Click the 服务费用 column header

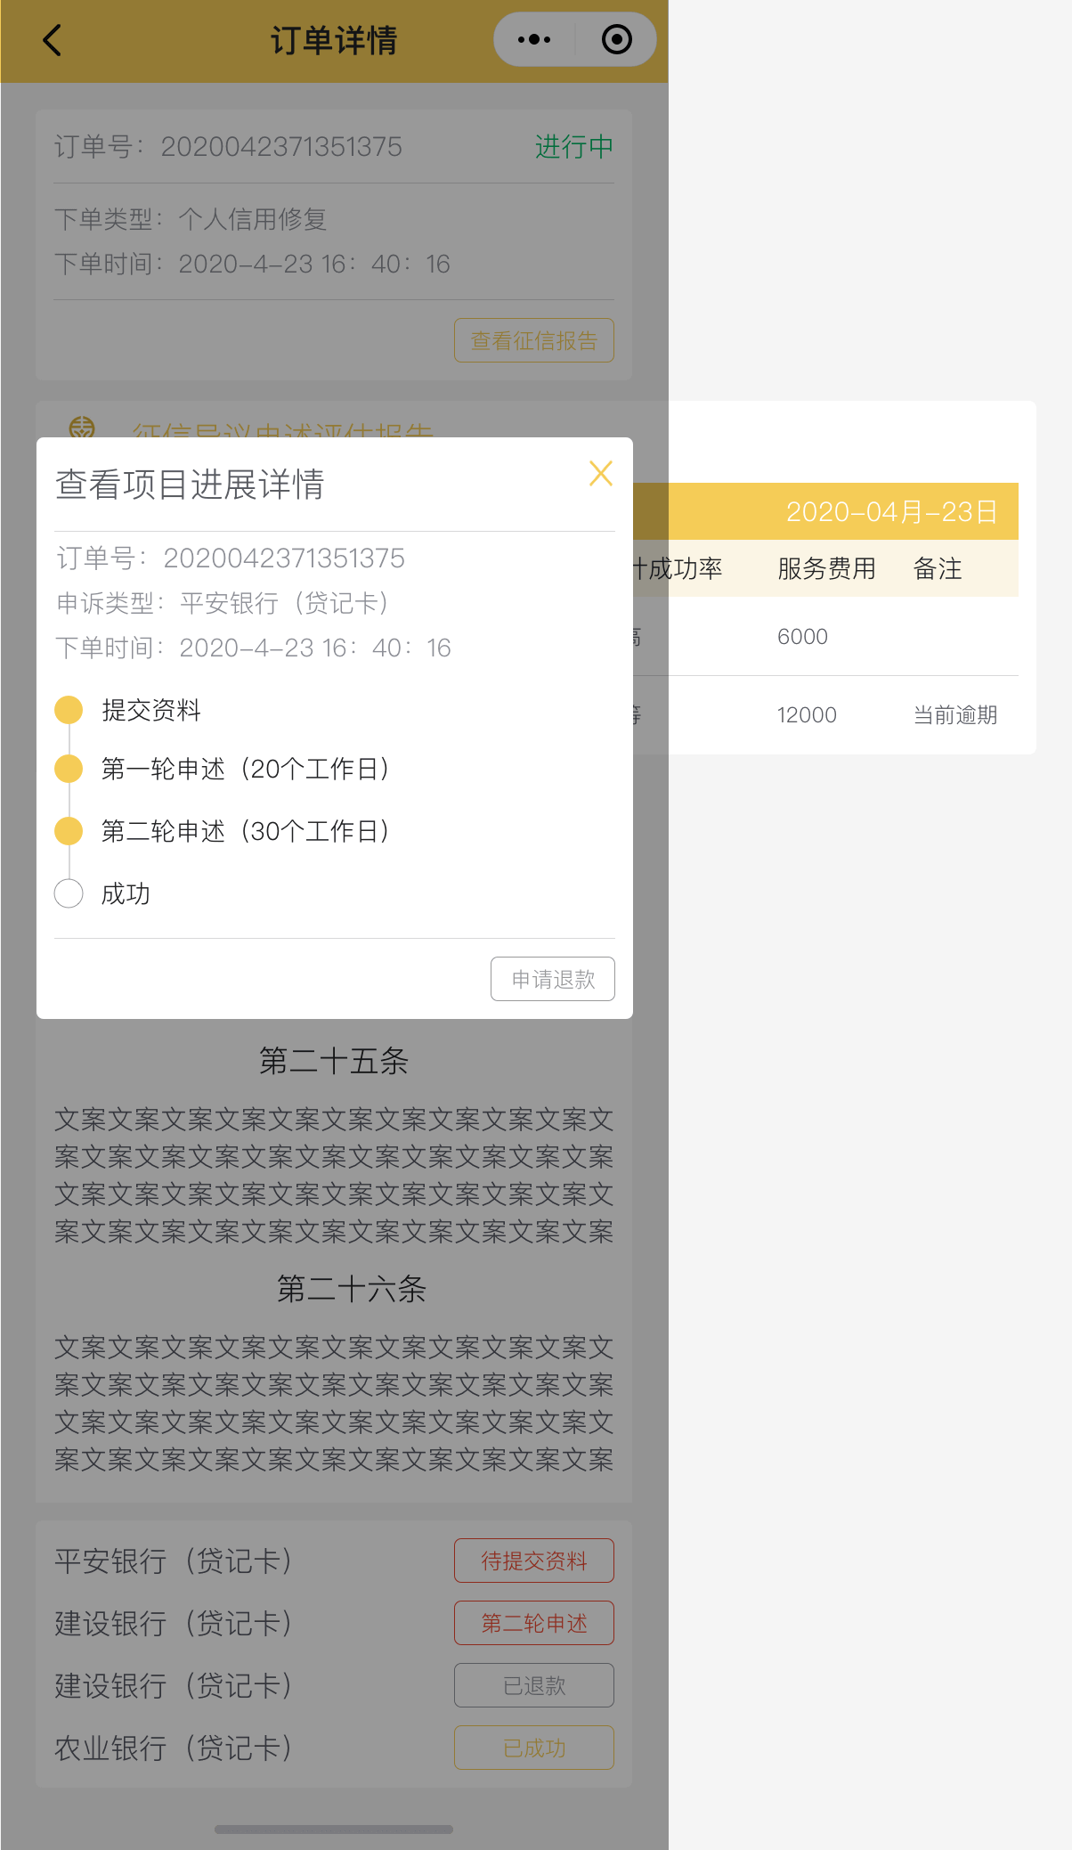click(x=826, y=568)
